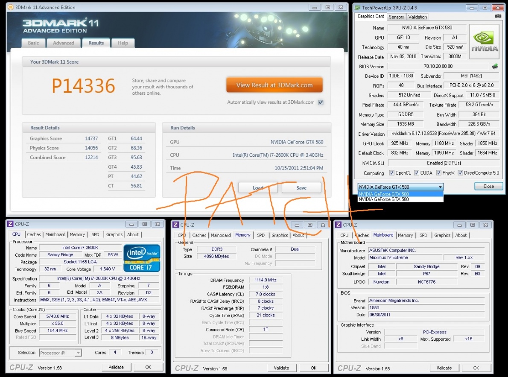508x377 pixels.
Task: Open the Advanced tab in 3DMark 11
Action: (64, 43)
